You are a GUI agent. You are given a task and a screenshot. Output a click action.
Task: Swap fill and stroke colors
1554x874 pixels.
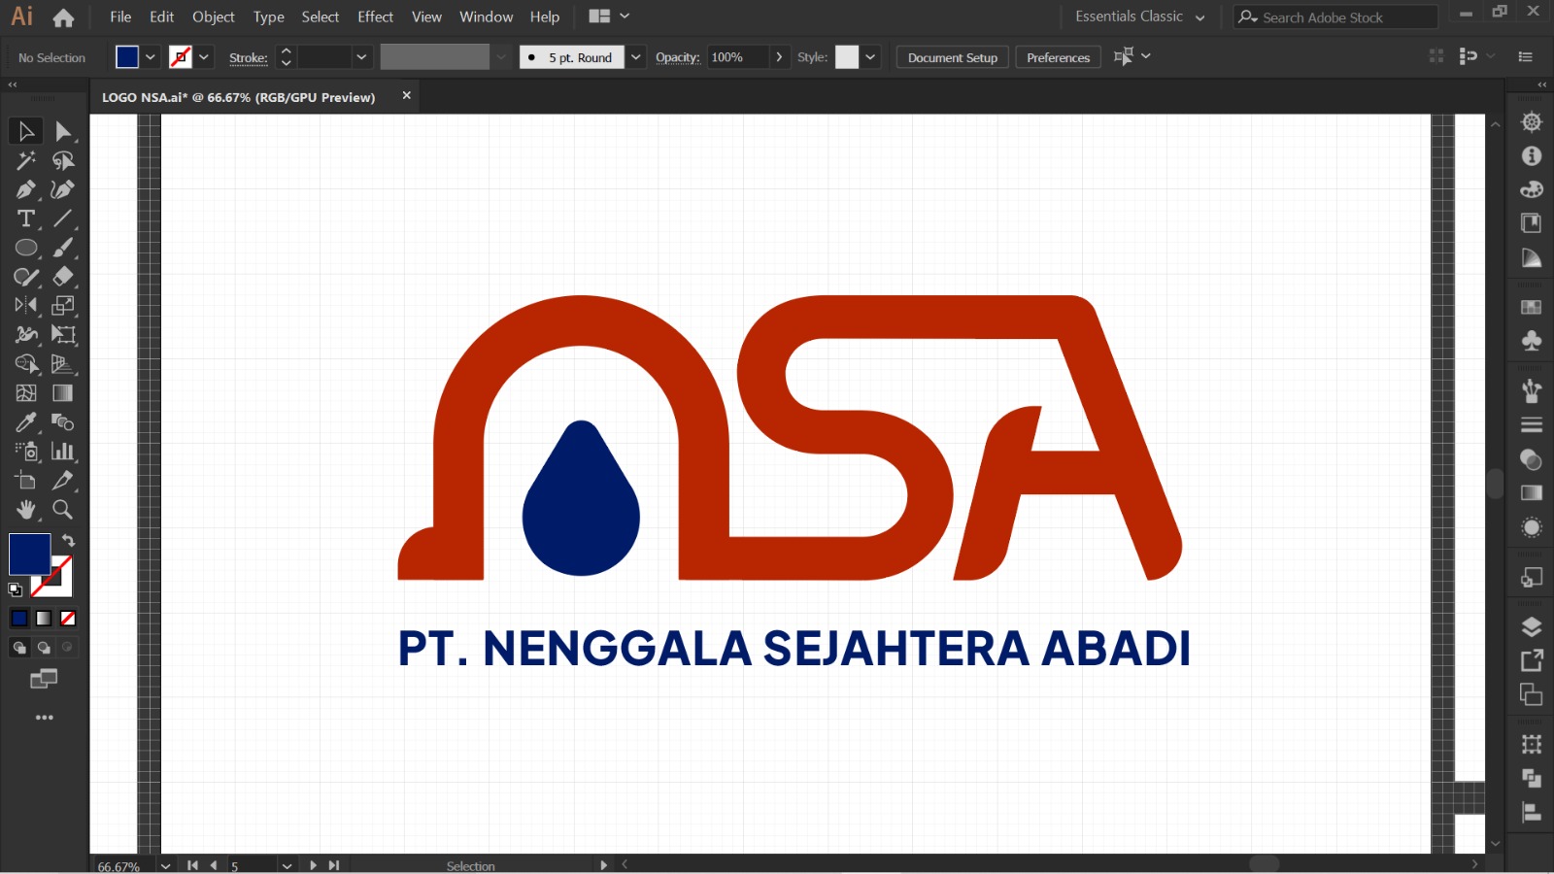68,540
